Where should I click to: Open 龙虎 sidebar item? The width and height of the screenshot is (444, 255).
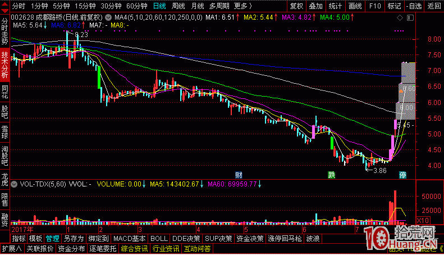[x=4, y=179]
